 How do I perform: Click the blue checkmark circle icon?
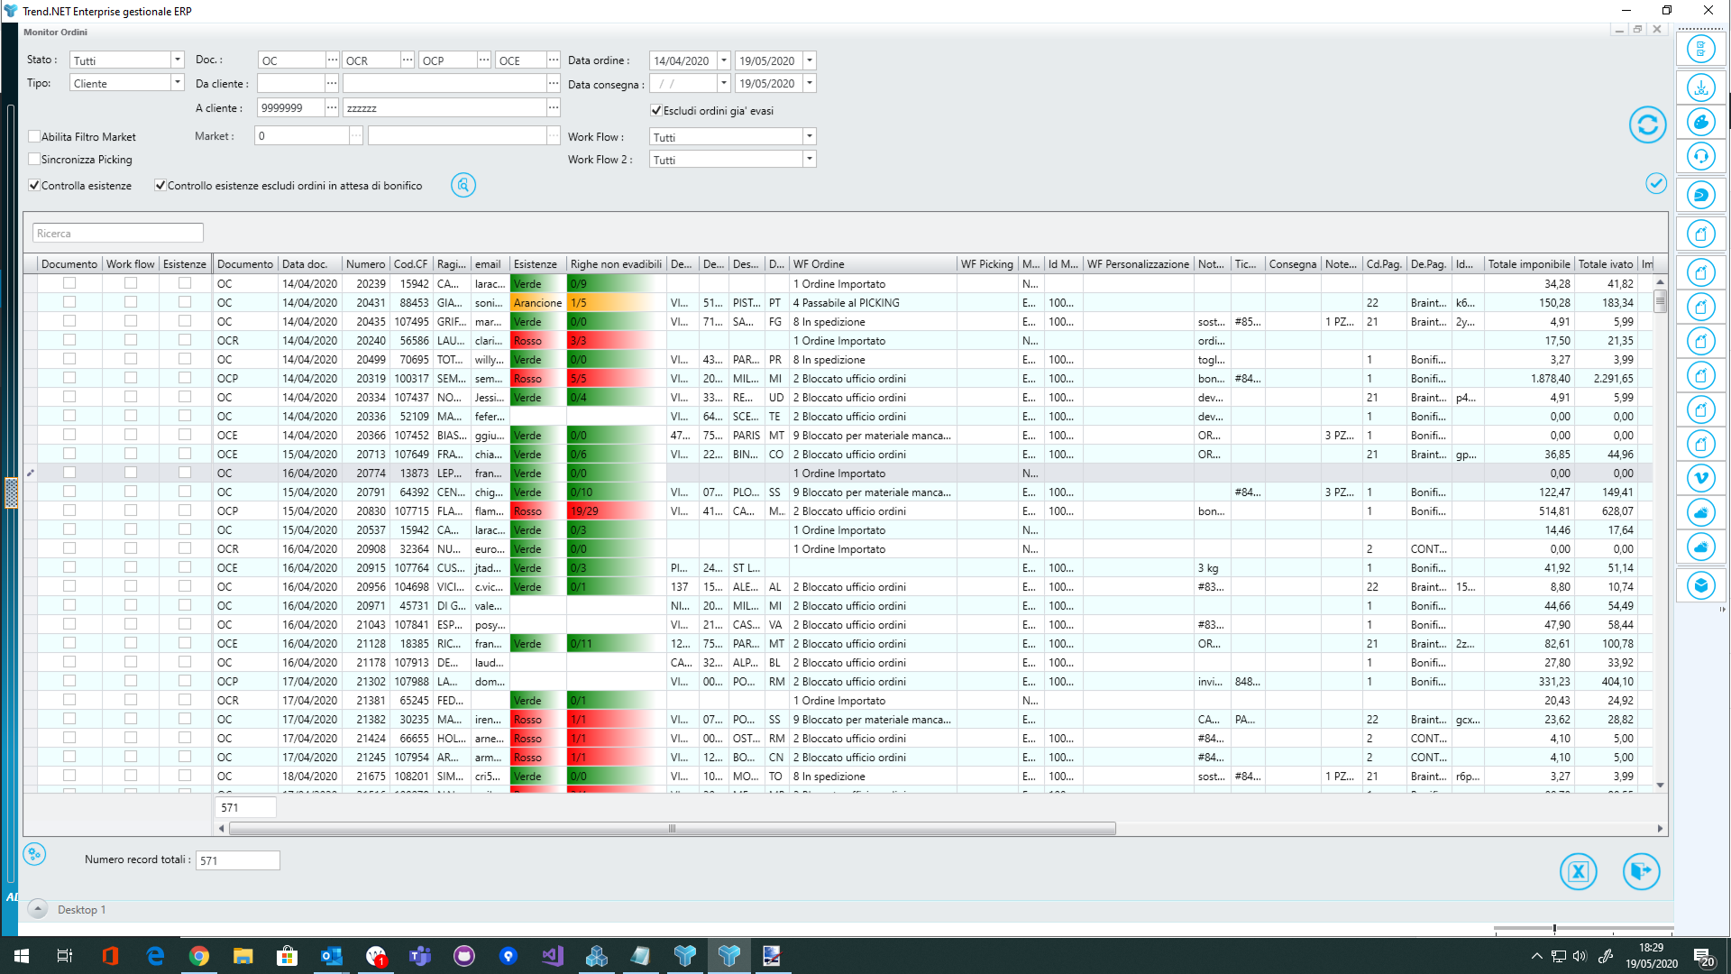point(1656,183)
